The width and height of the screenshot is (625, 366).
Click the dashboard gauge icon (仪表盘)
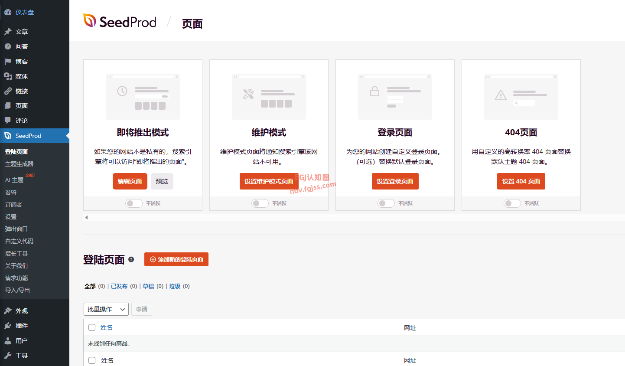click(8, 12)
